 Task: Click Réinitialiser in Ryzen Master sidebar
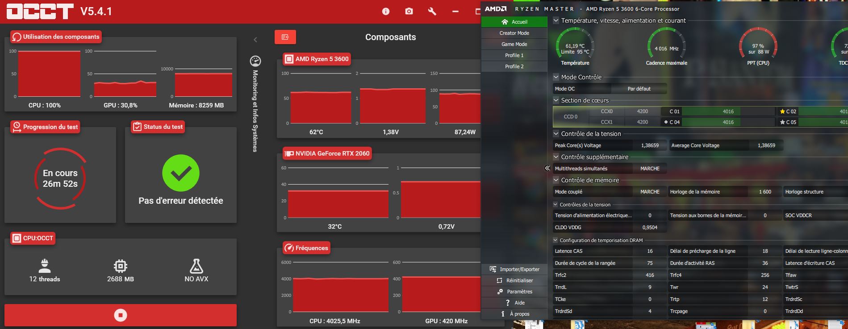click(514, 280)
